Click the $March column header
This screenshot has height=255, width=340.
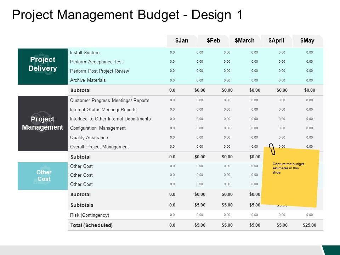click(245, 41)
